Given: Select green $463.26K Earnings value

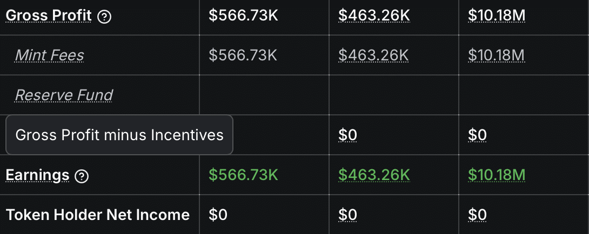Looking at the screenshot, I should pos(374,175).
